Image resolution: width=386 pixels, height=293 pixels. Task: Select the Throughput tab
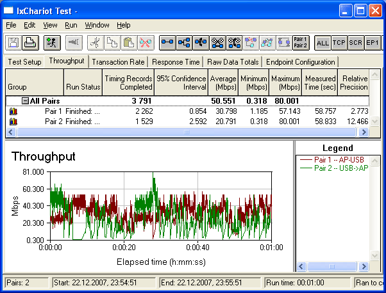click(x=67, y=61)
